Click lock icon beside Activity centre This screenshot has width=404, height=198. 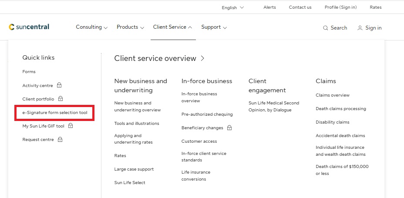click(59, 86)
